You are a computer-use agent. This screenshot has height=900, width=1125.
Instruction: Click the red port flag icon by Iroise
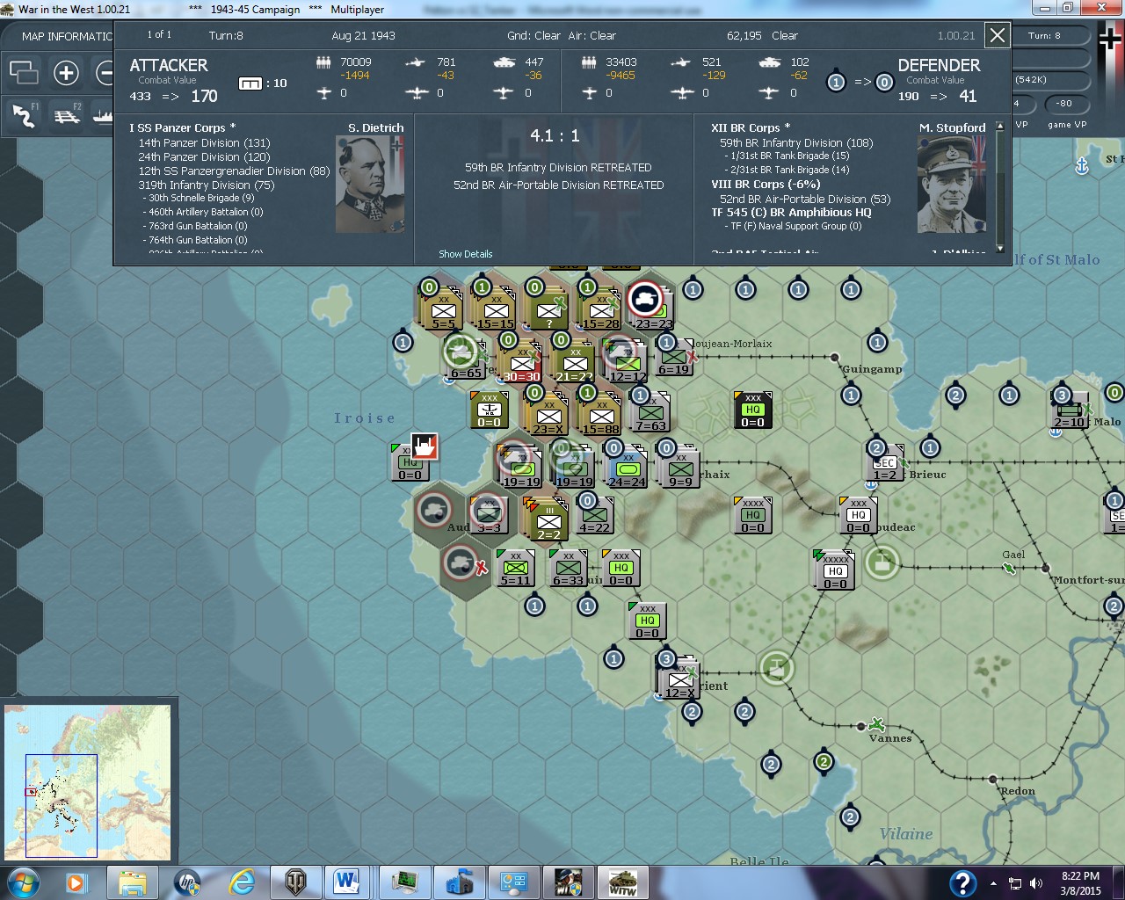pos(425,446)
